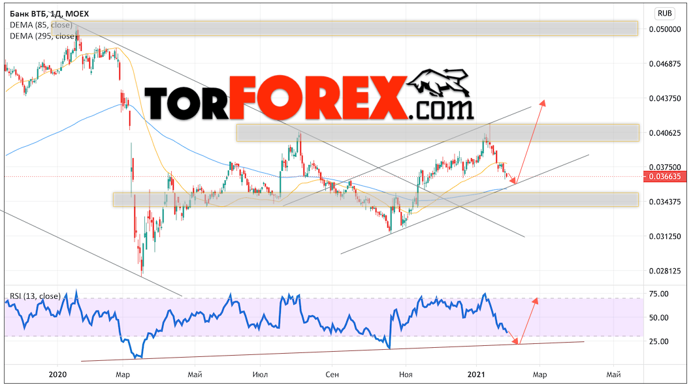The width and height of the screenshot is (691, 387).
Task: Click price axis label 0.043750
Action: tap(665, 98)
